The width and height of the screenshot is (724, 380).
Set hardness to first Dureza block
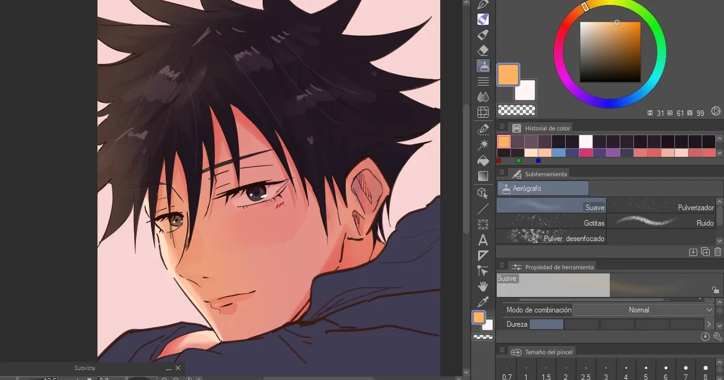546,324
